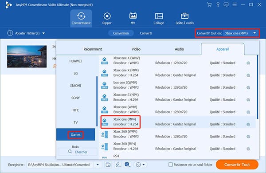Choose Xbox one S (MP4) profile
The width and height of the screenshot is (266, 173).
[177, 97]
